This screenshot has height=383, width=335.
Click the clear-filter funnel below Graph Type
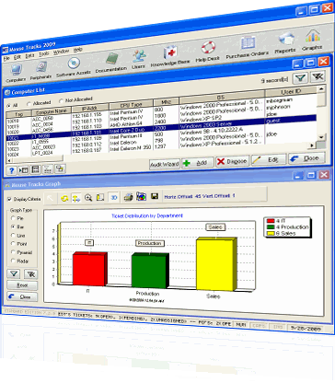click(31, 274)
